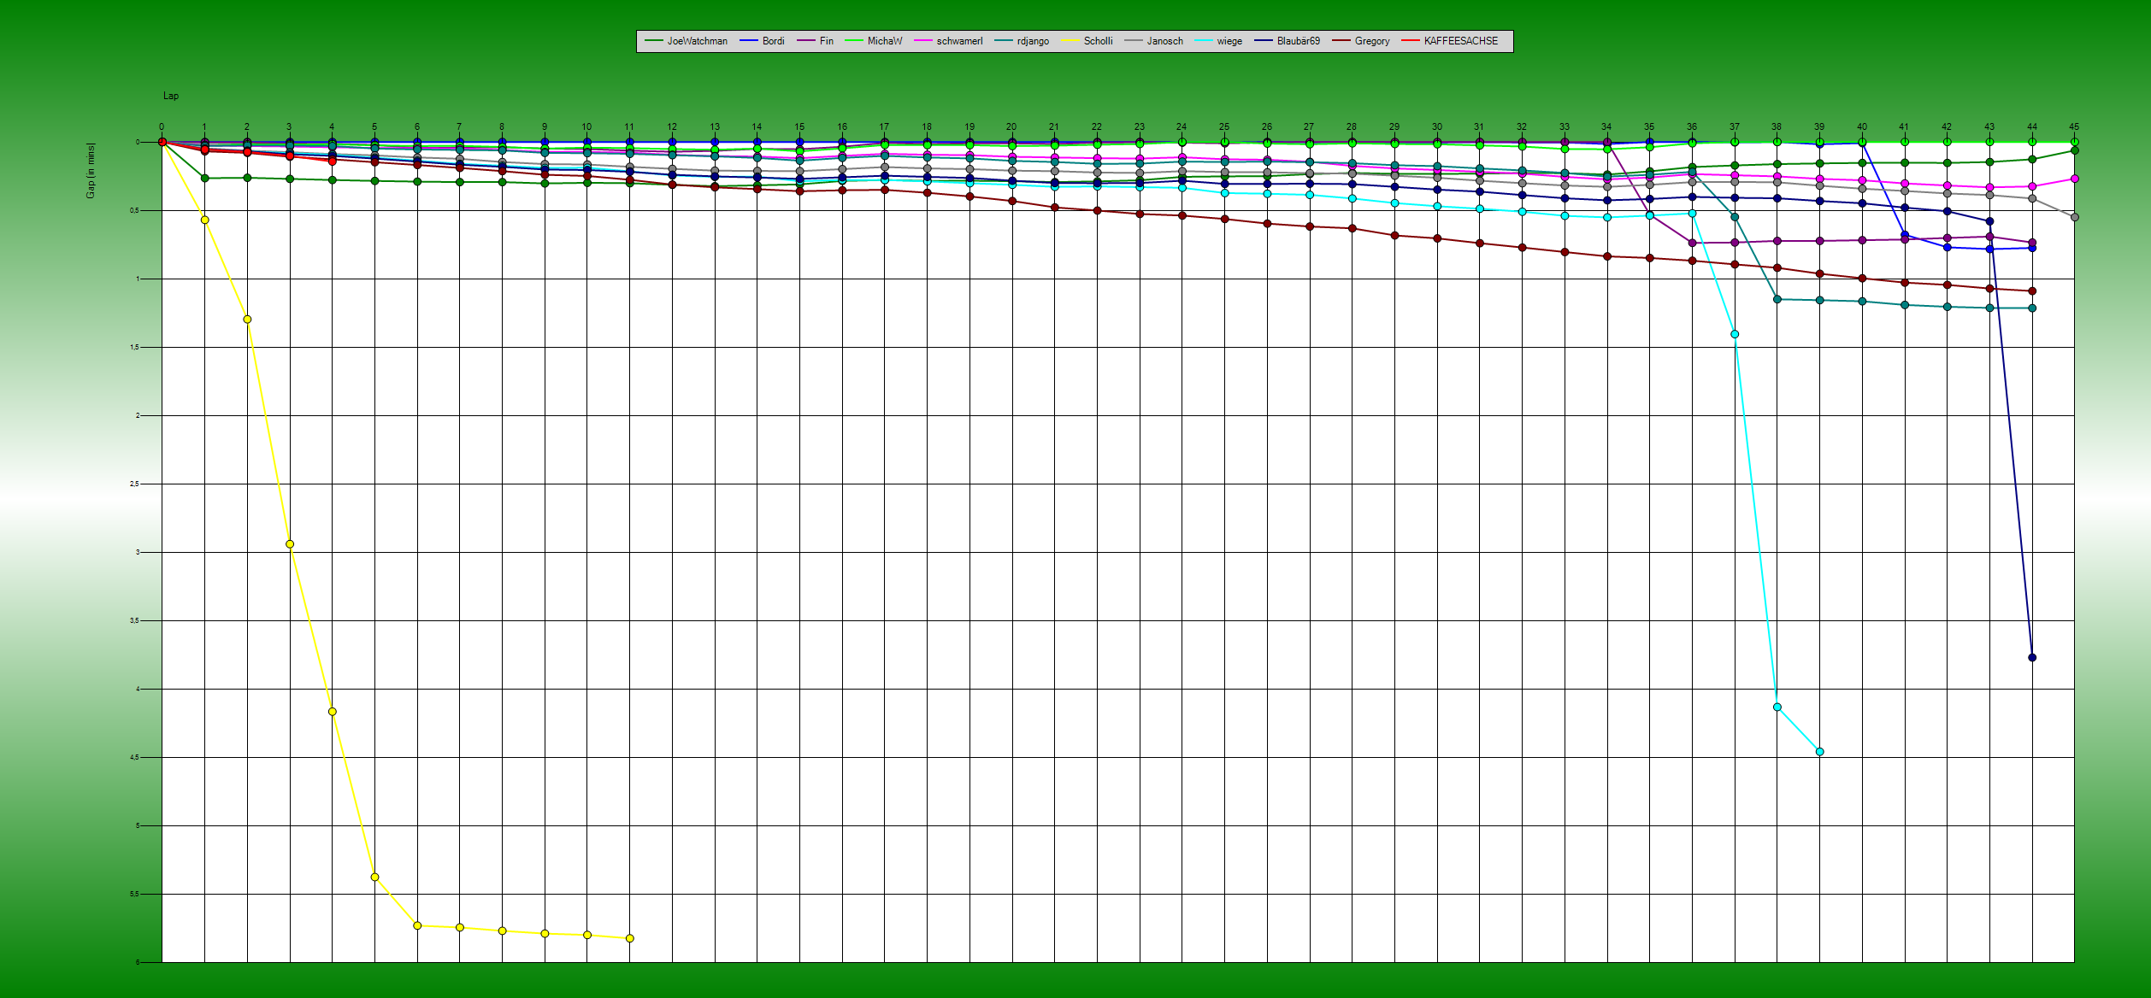Click Blaubär69's navy point at lap 44
This screenshot has height=998, width=2151.
click(x=2032, y=658)
